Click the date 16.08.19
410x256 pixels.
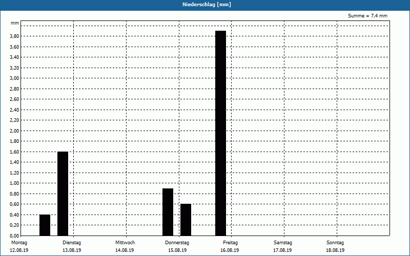pyautogui.click(x=230, y=250)
